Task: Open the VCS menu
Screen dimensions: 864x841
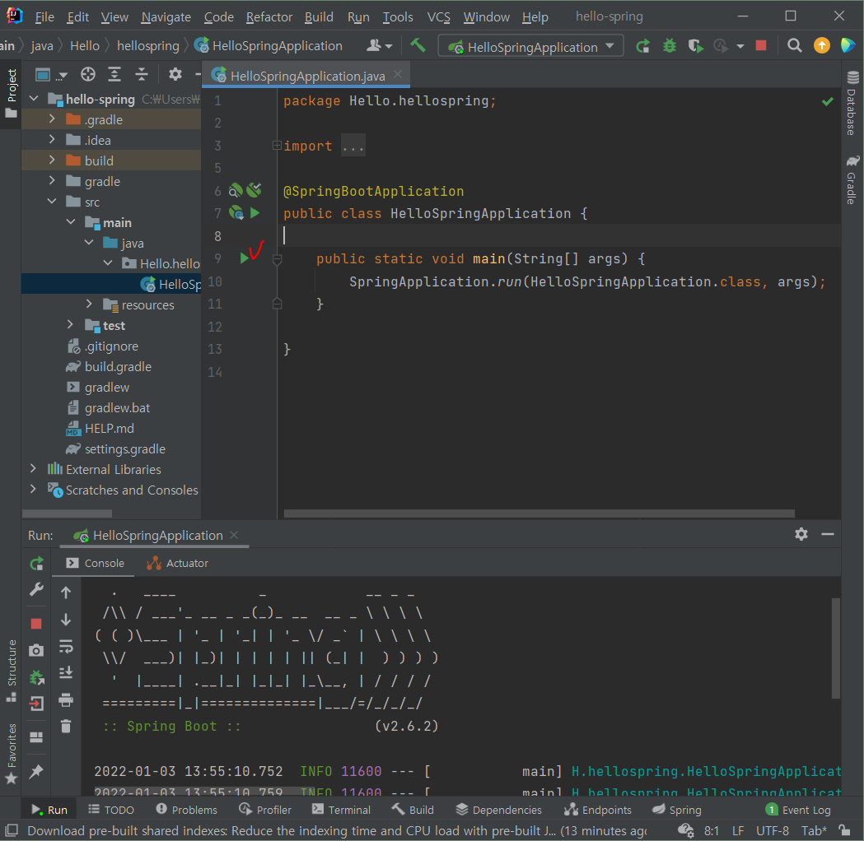Action: coord(439,16)
